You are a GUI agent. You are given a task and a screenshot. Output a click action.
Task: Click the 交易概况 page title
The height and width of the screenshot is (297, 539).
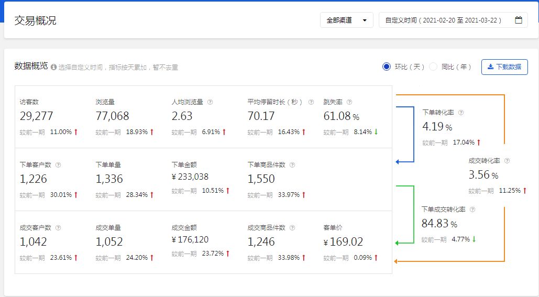(35, 20)
